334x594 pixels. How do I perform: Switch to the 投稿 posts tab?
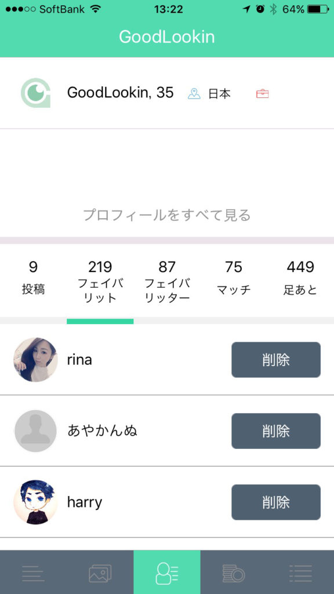click(x=33, y=277)
